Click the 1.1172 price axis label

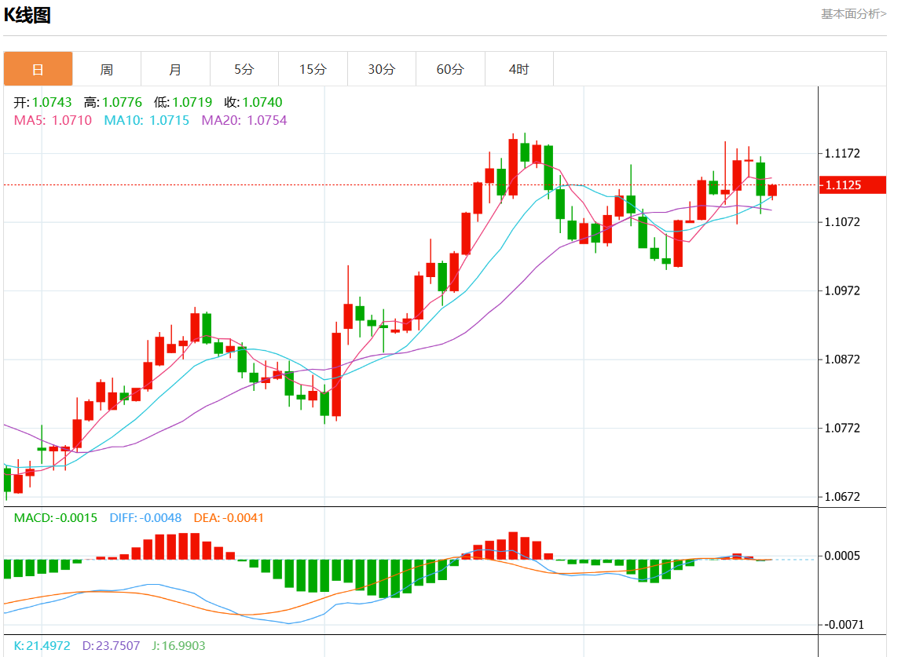842,154
